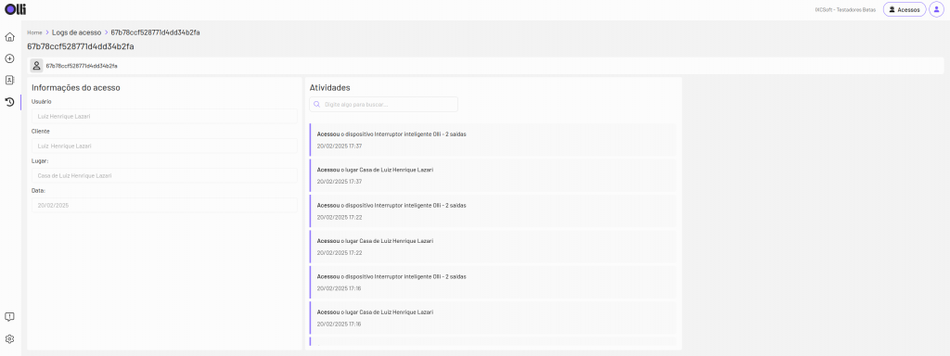Click the Usuário field Luiz Henrique Lazari
Image resolution: width=950 pixels, height=356 pixels.
click(x=164, y=116)
